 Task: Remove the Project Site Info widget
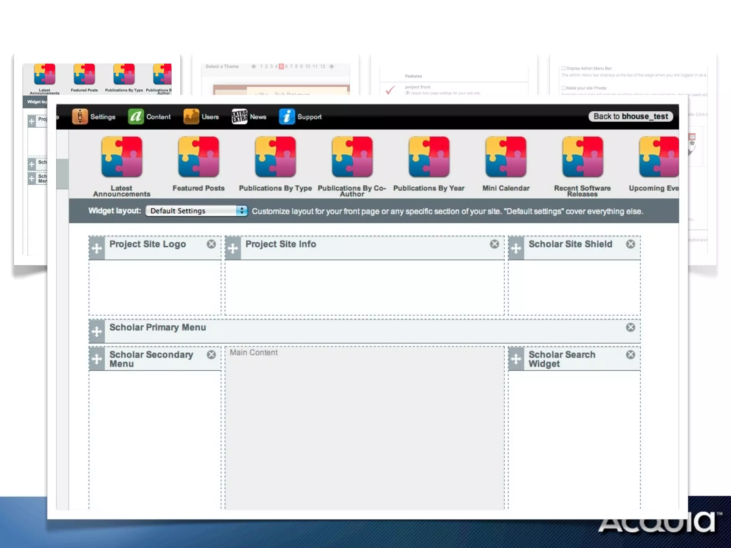[494, 244]
